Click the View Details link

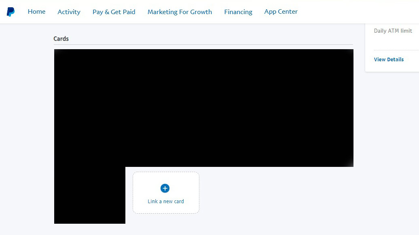pos(389,59)
